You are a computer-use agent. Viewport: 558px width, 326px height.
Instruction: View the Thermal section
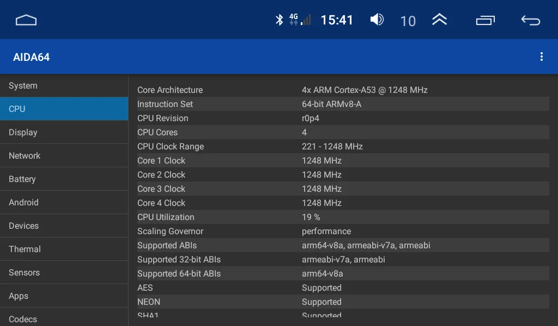(64, 249)
